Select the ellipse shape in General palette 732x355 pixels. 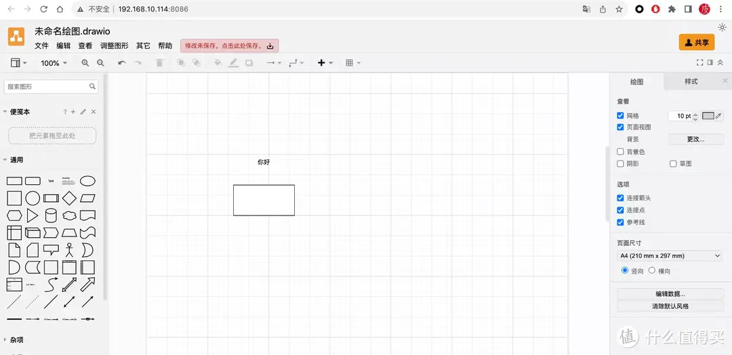pyautogui.click(x=87, y=181)
